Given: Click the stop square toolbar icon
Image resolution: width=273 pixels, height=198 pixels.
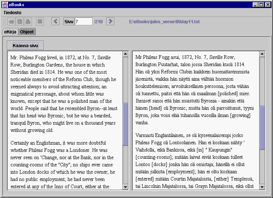Looking at the screenshot, I should (40, 21).
